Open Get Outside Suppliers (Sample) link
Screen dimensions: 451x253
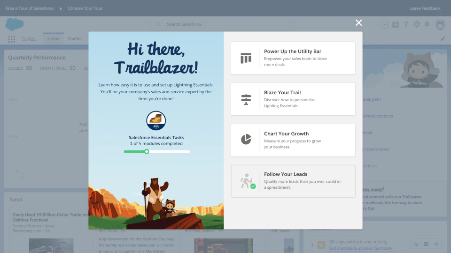(x=360, y=248)
